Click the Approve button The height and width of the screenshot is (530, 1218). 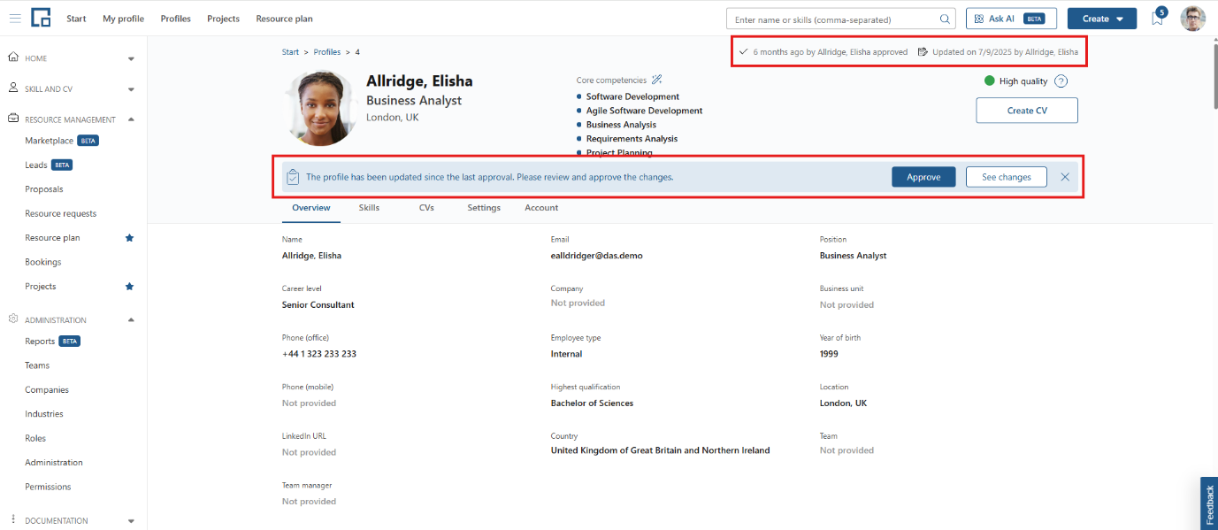(923, 177)
